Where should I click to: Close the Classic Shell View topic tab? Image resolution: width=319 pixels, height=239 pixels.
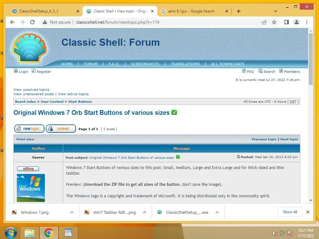coord(152,12)
